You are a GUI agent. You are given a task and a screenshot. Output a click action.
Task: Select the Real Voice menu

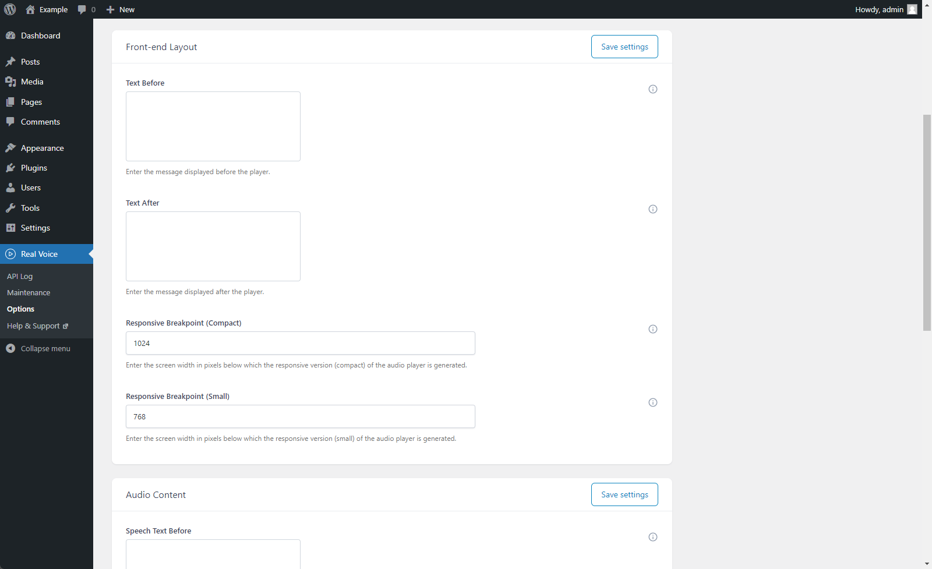47,254
